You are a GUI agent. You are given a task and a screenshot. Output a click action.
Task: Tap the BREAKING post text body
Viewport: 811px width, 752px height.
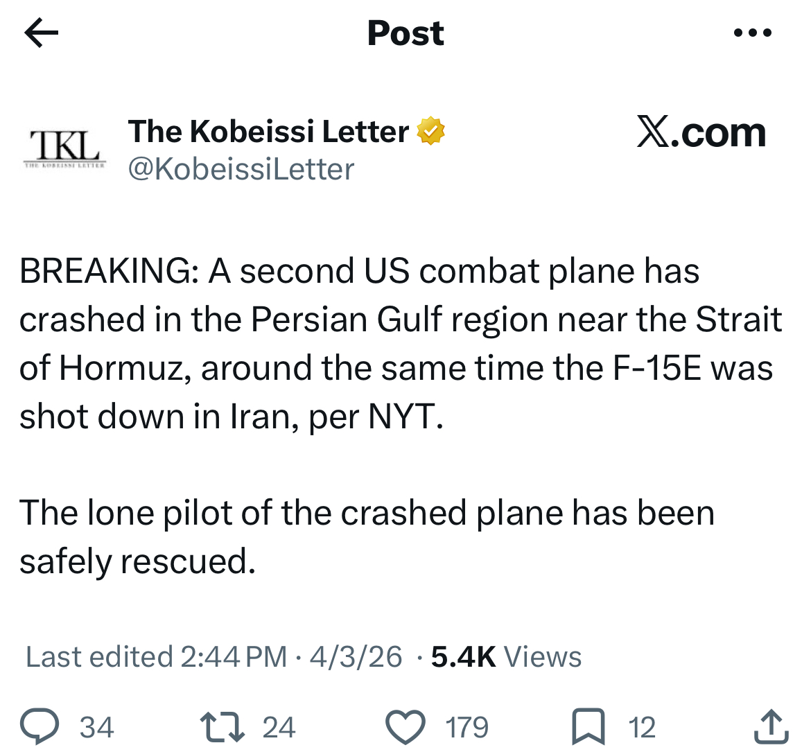point(401,415)
